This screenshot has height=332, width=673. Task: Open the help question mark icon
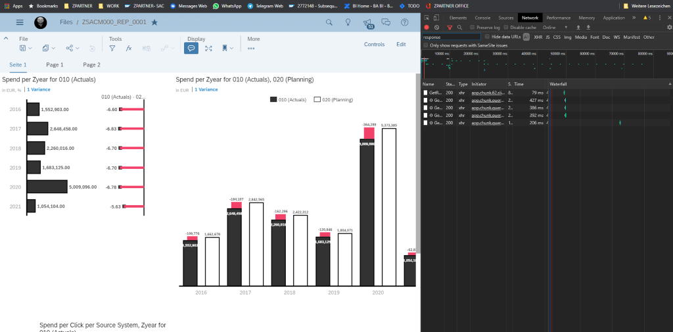[404, 22]
